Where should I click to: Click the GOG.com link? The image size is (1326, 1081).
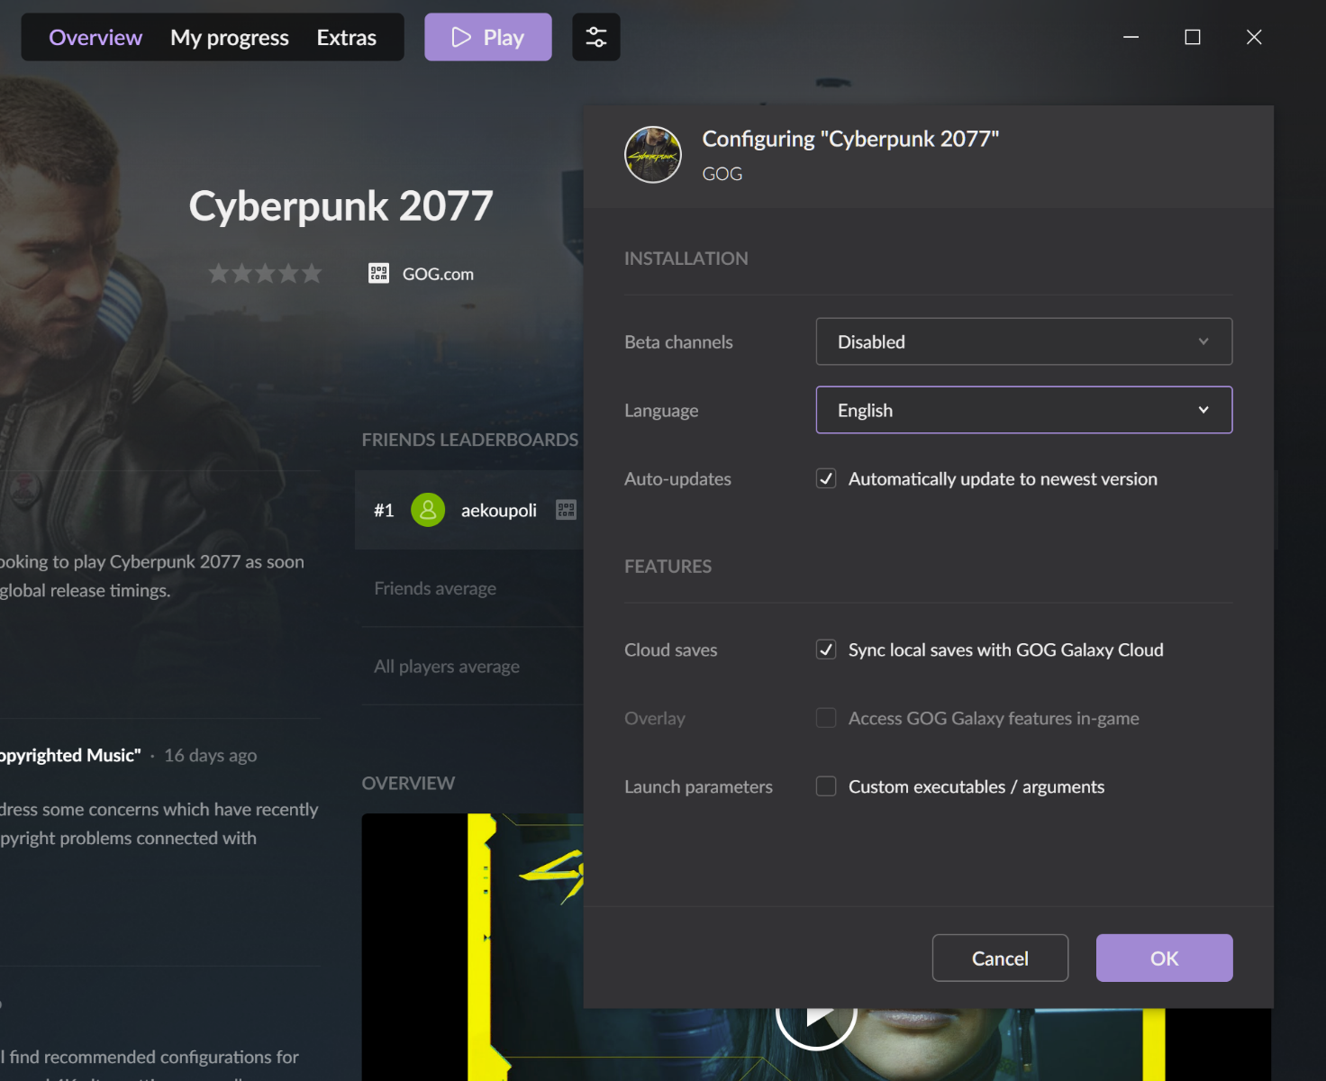pos(438,274)
